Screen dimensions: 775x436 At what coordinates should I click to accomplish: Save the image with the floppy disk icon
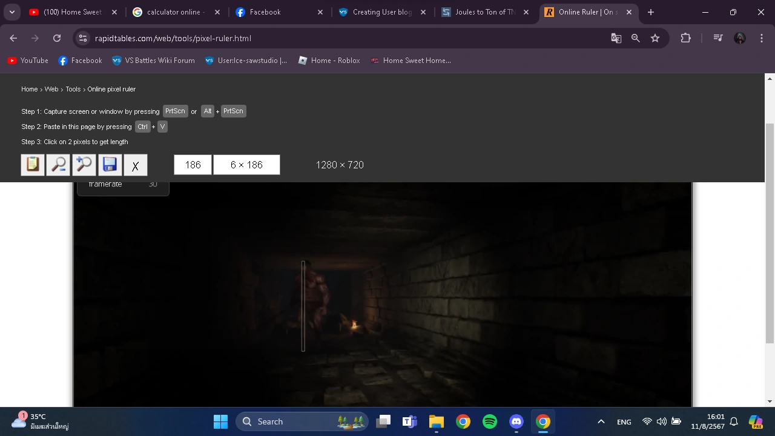pyautogui.click(x=110, y=165)
